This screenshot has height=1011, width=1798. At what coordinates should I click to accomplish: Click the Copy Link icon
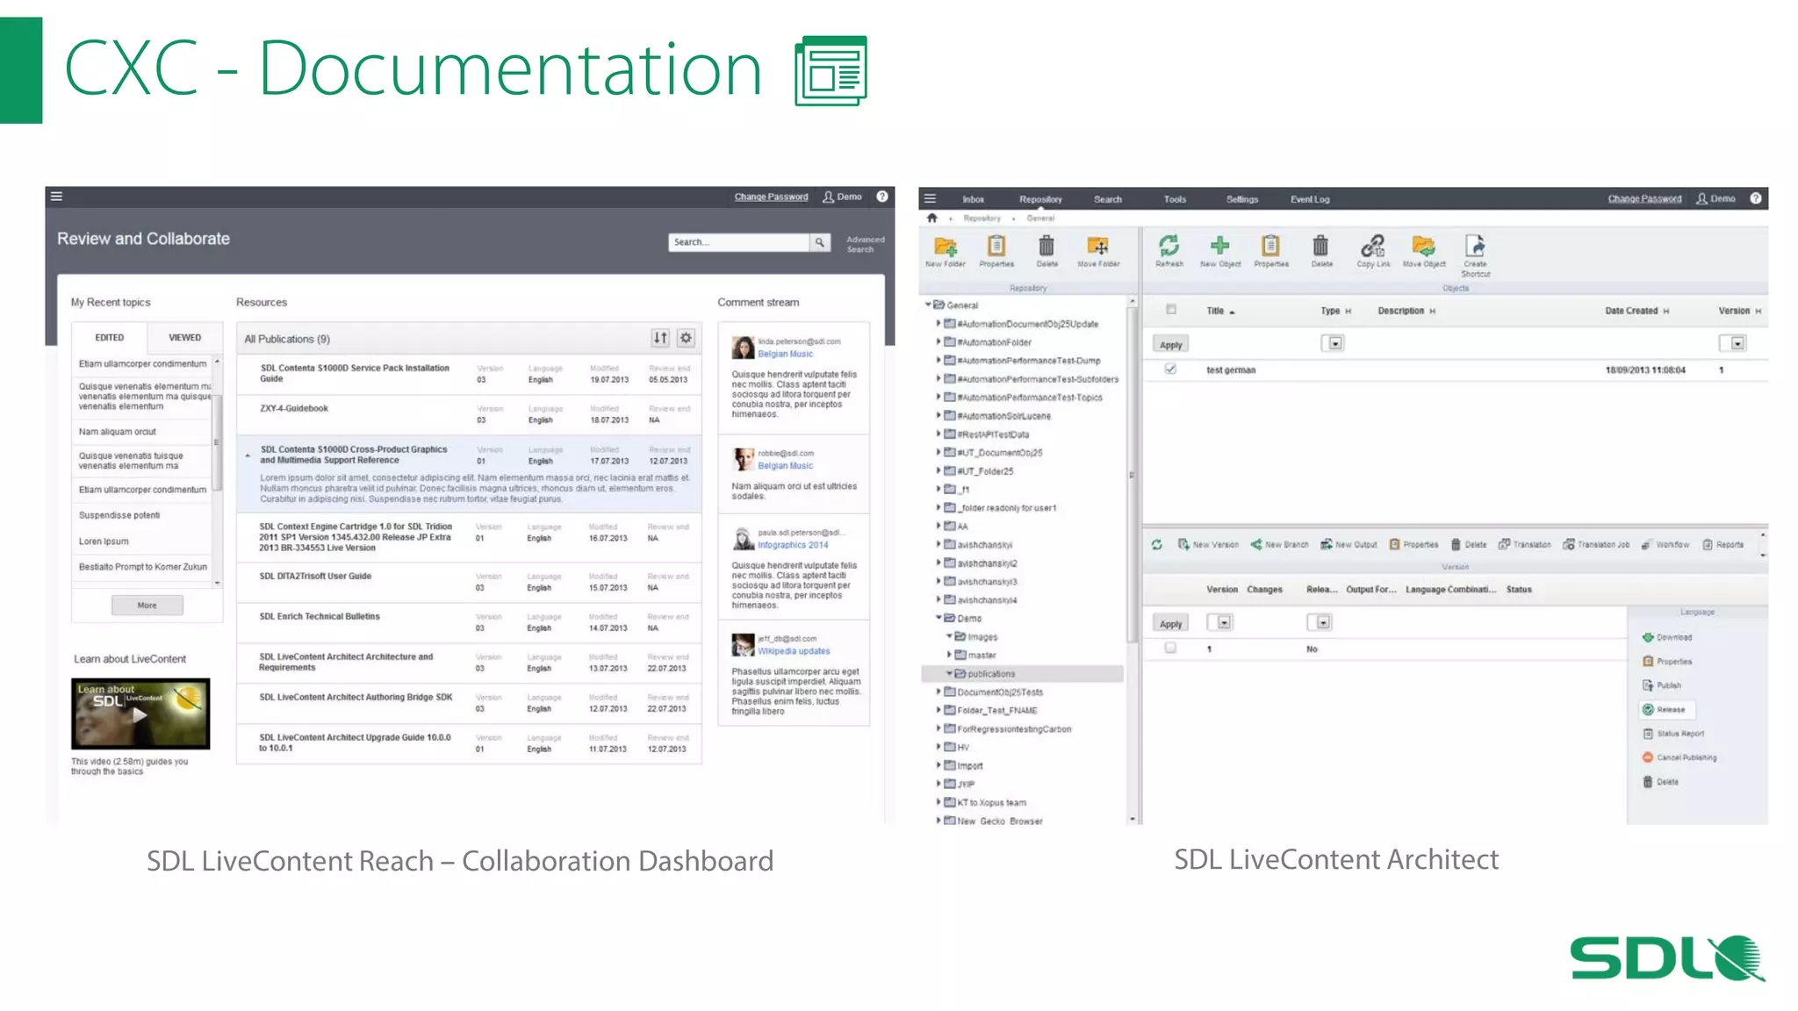coord(1373,246)
